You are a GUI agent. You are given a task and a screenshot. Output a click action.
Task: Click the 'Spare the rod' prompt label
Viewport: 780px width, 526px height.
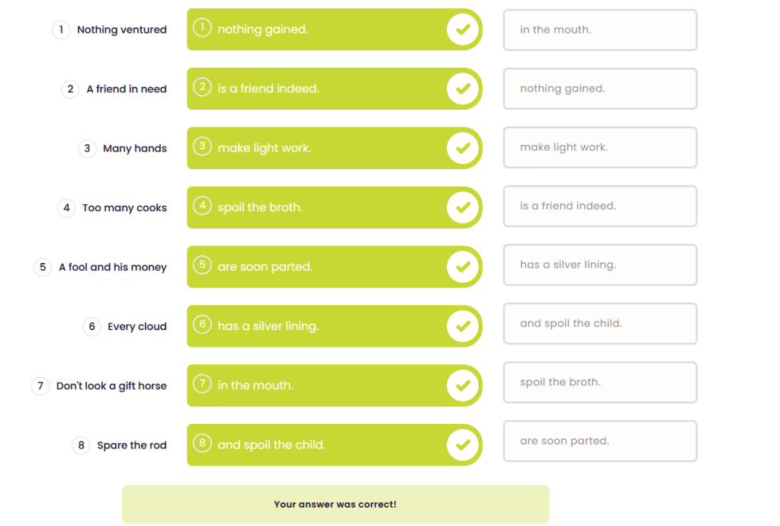click(x=131, y=445)
